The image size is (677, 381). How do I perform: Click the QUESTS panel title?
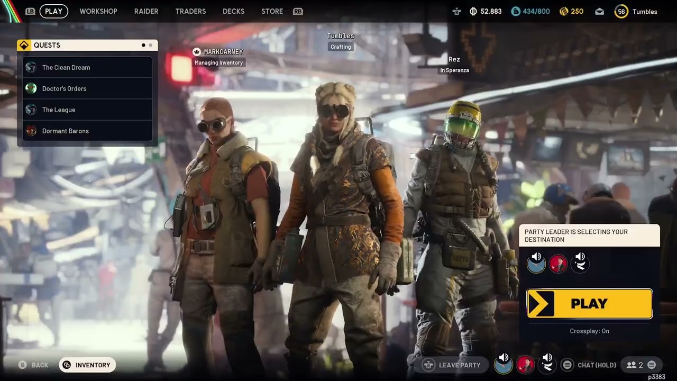click(47, 45)
